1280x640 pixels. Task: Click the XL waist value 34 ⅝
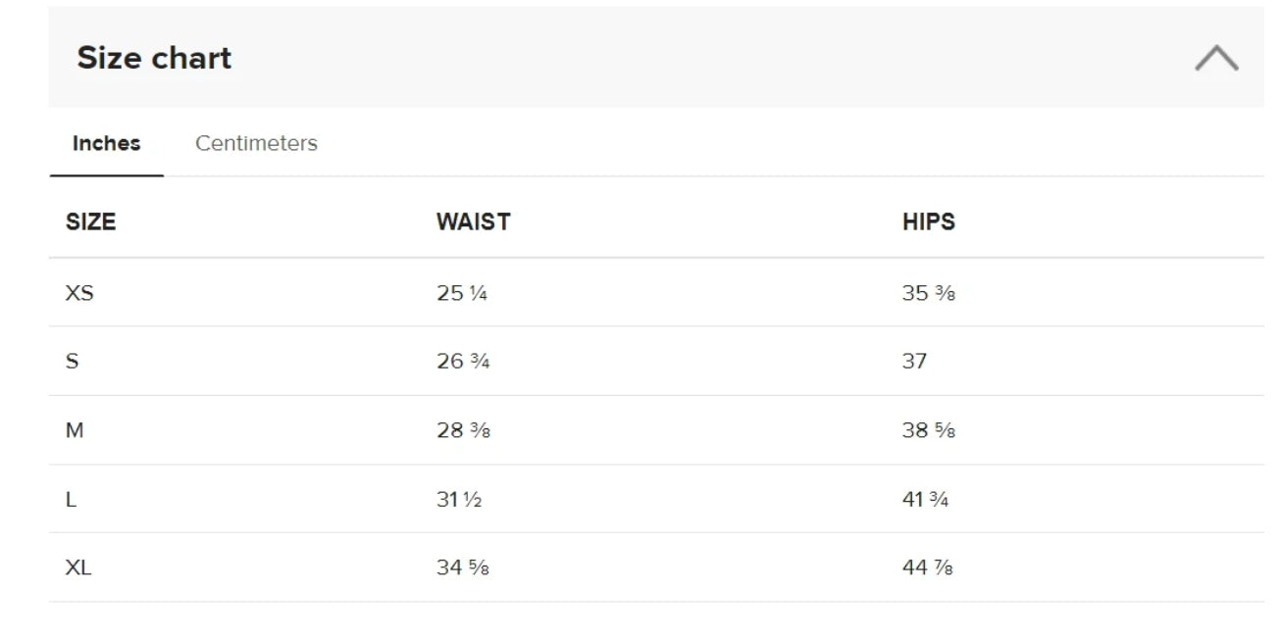(x=463, y=567)
